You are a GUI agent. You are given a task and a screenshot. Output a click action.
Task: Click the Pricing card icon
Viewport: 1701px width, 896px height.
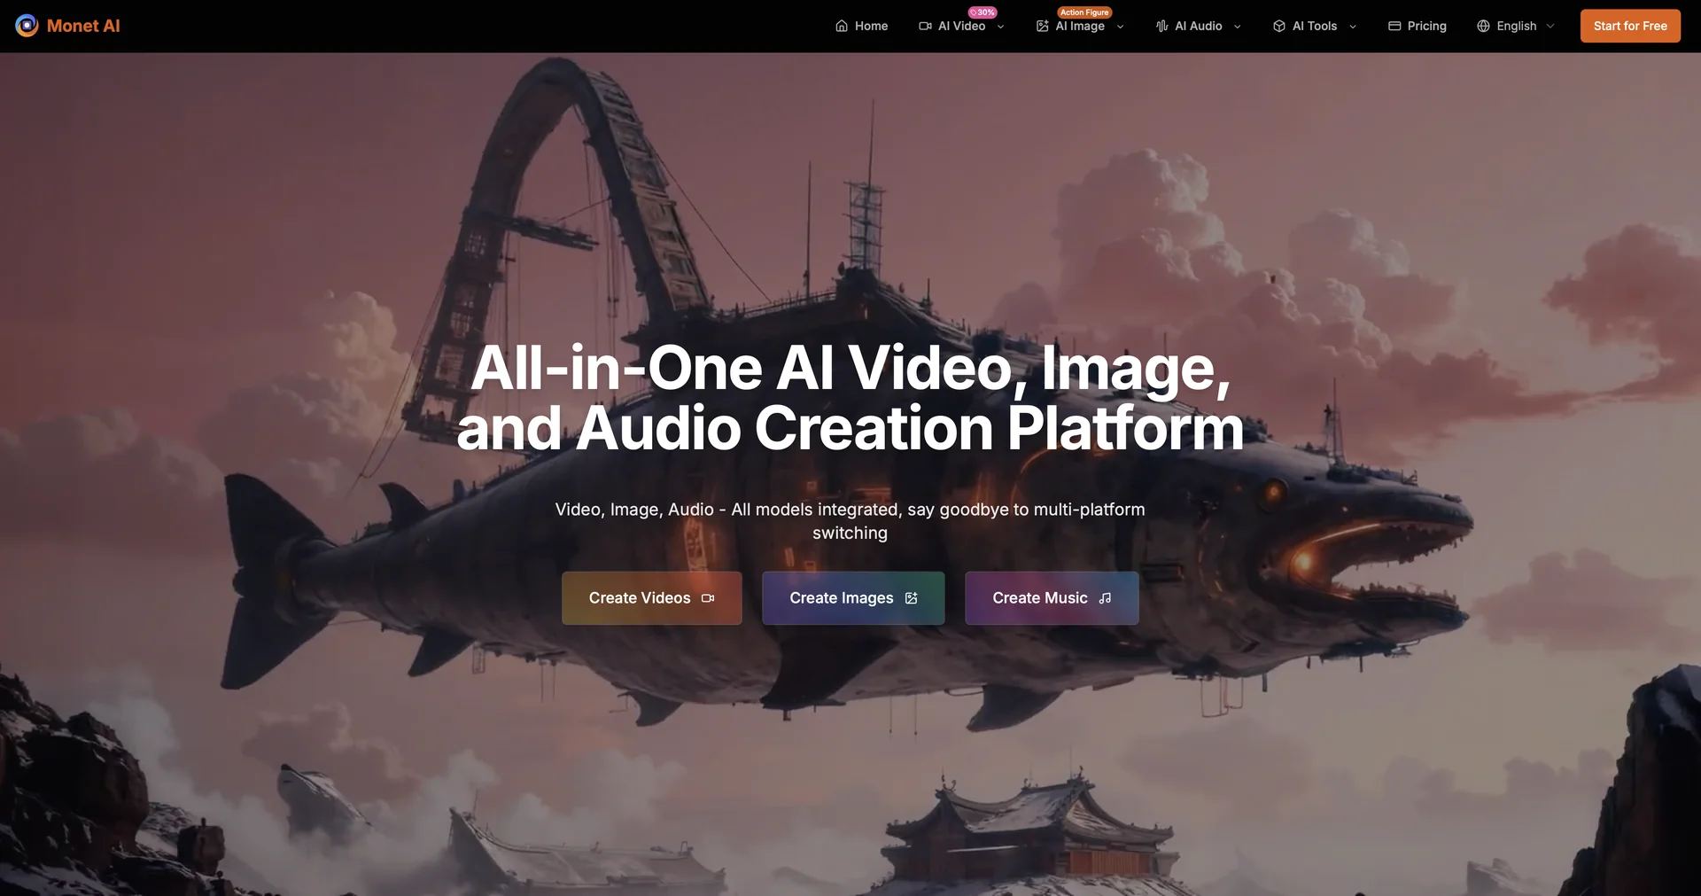tap(1394, 26)
